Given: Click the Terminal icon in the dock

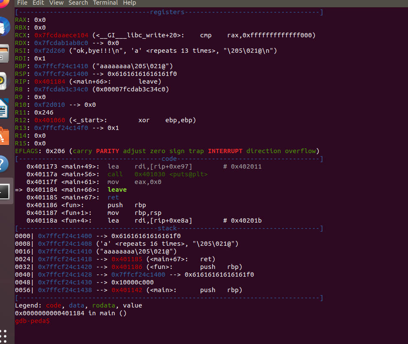Looking at the screenshot, I should point(4,191).
